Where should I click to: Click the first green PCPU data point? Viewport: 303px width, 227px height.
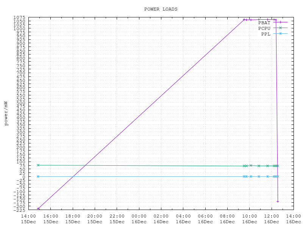click(38, 165)
